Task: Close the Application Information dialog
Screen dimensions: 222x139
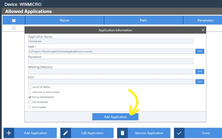Action: tap(203, 30)
